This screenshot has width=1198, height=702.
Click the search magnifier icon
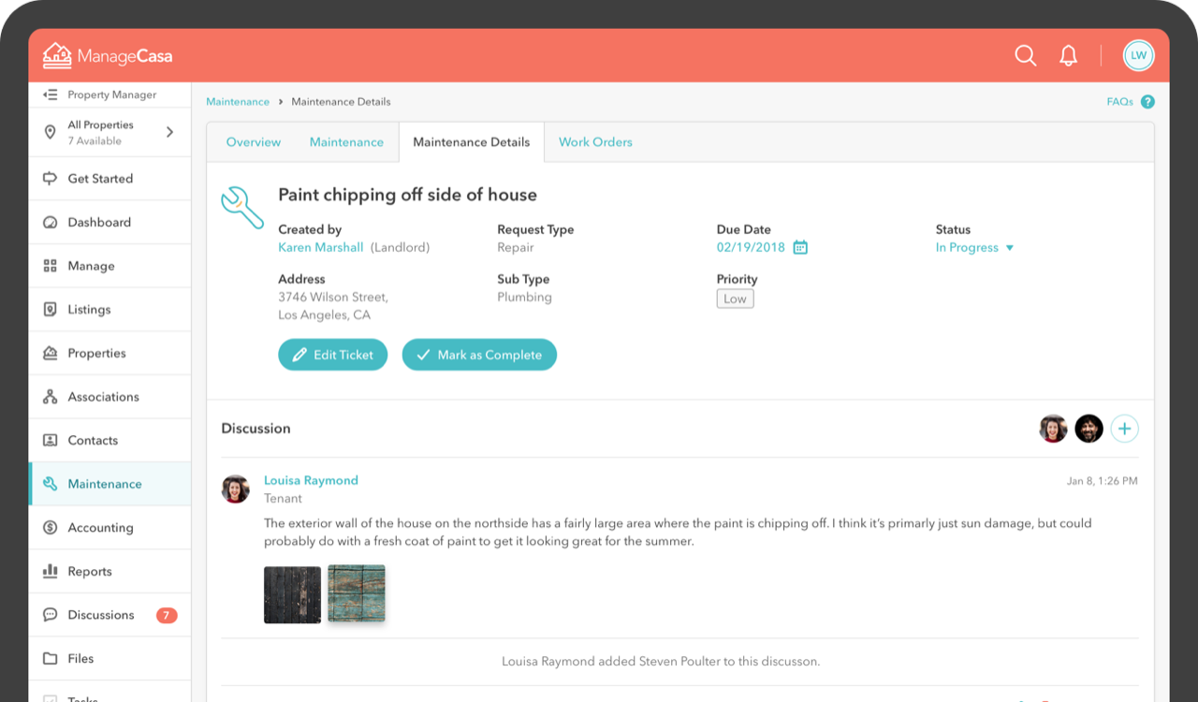point(1026,56)
